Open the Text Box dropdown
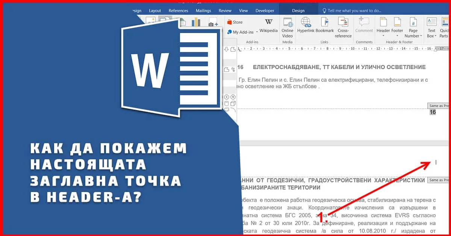 click(431, 27)
